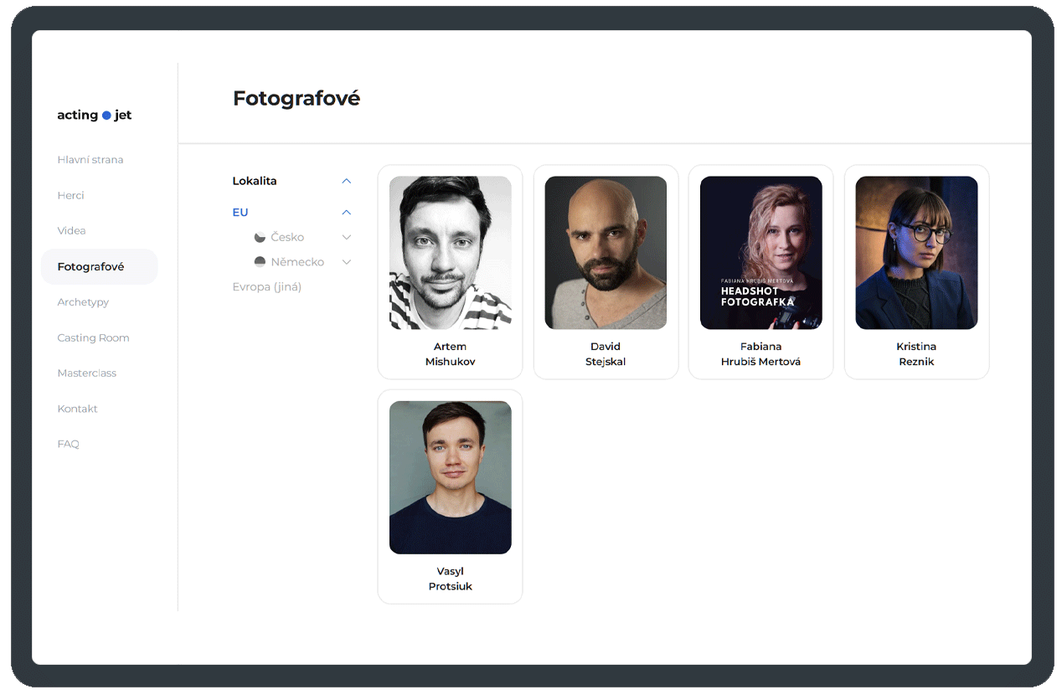Open Artem Mishukov's portrait photo
Viewport: 1062px width, 700px height.
point(451,253)
